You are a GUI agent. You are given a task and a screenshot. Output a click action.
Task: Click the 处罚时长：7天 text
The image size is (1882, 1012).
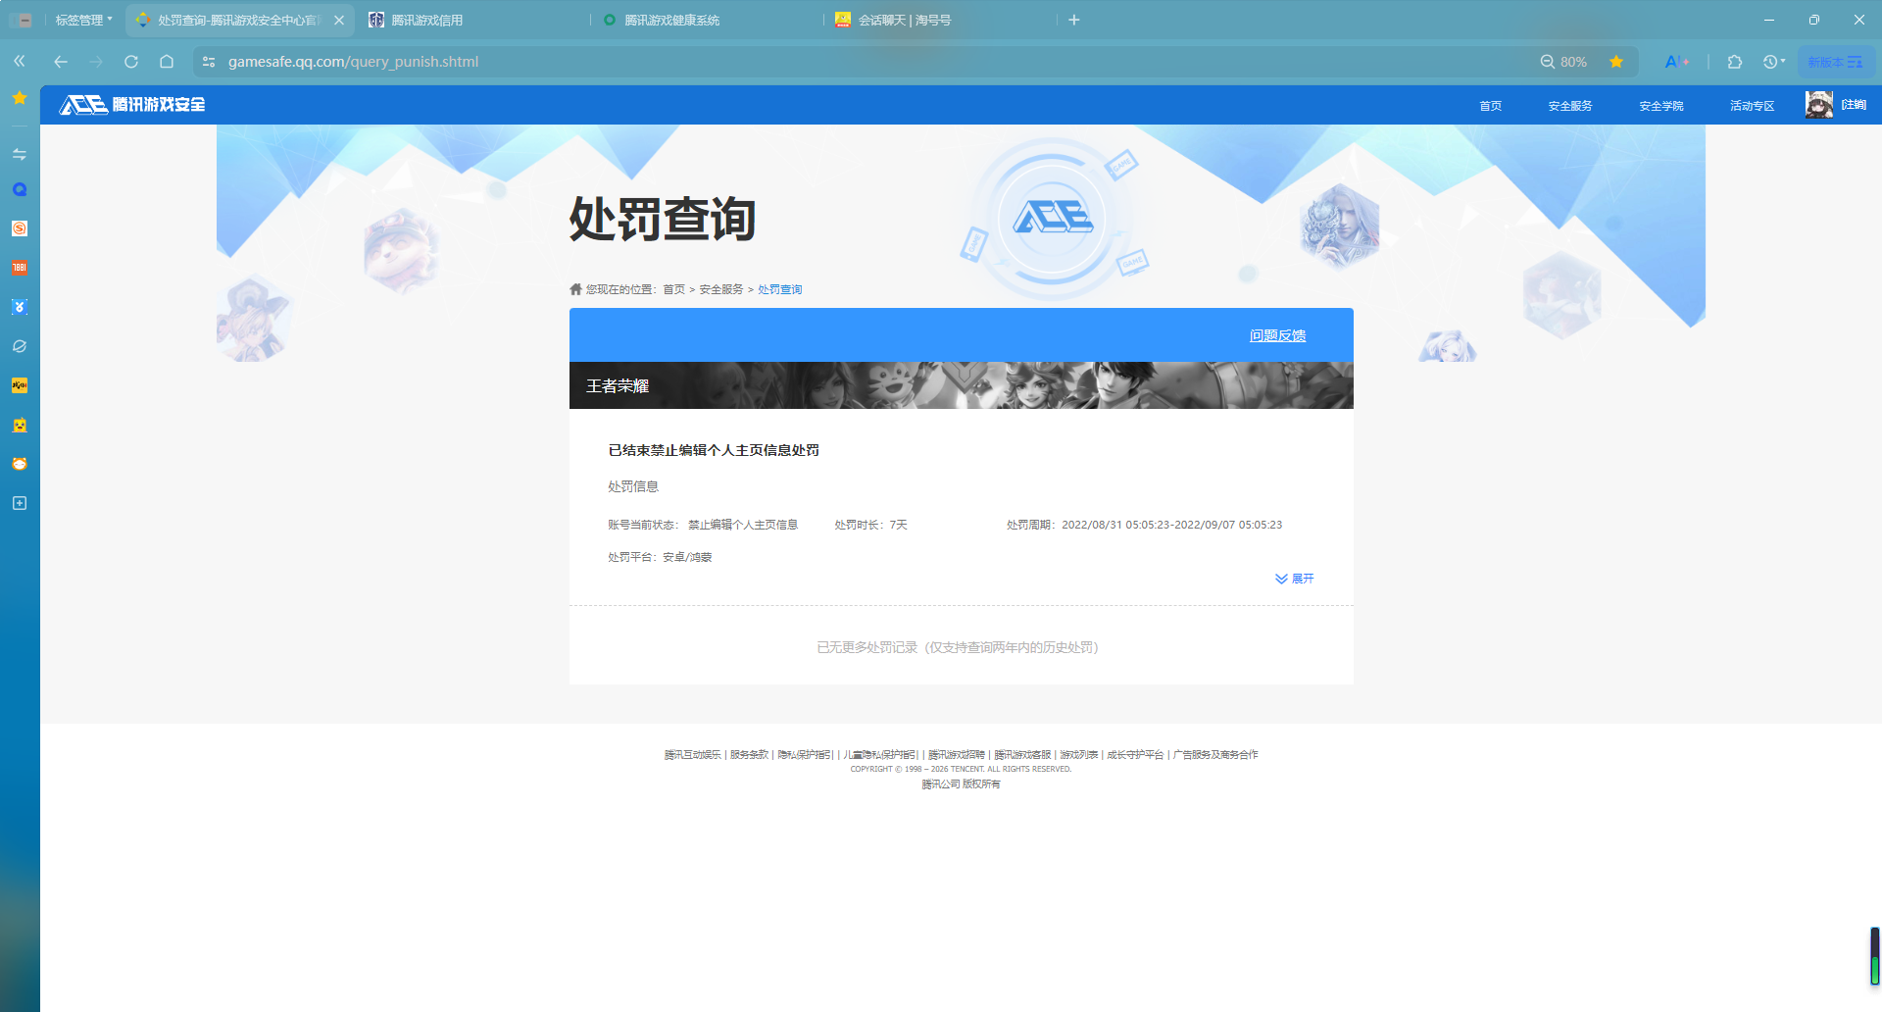click(x=870, y=525)
